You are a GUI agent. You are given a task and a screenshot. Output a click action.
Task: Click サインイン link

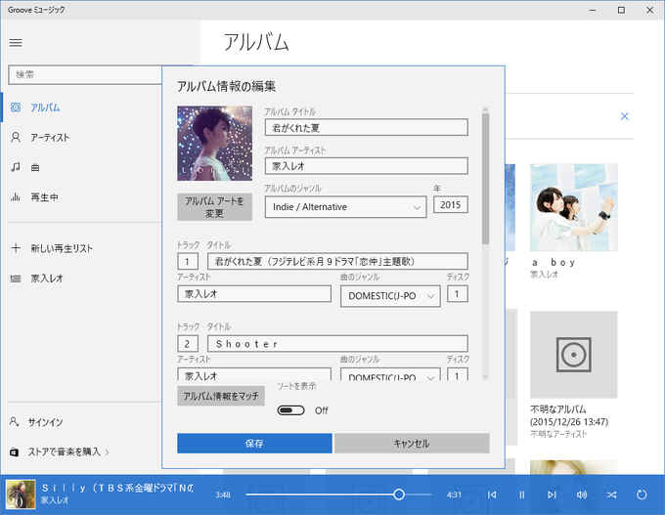45,422
